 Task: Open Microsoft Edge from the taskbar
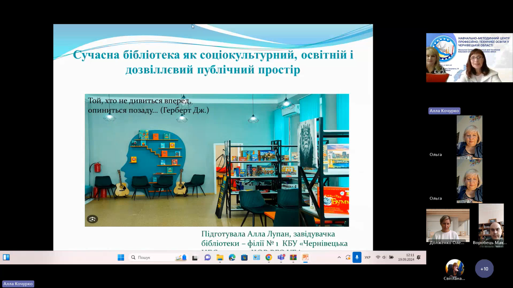232,258
